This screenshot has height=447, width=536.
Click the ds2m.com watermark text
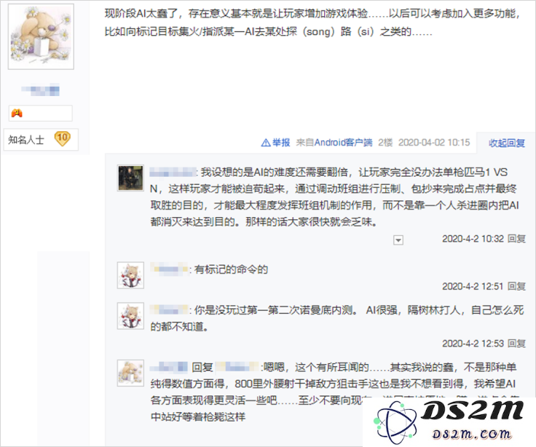point(471,434)
